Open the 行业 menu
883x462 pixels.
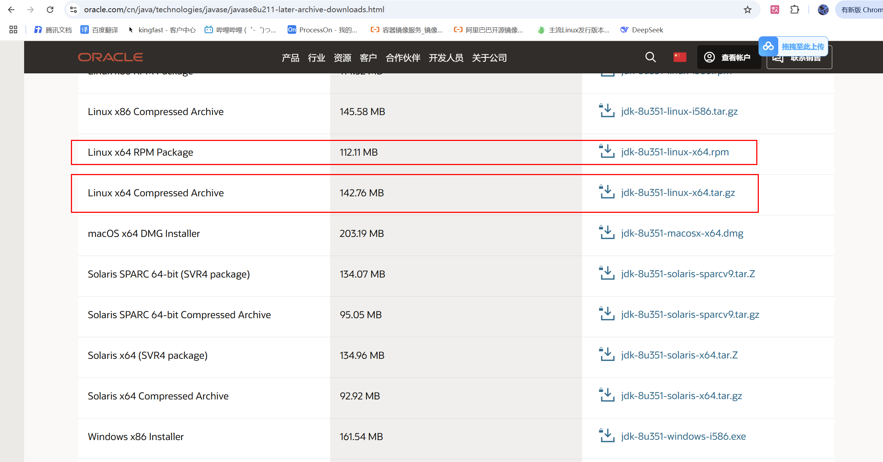[316, 58]
